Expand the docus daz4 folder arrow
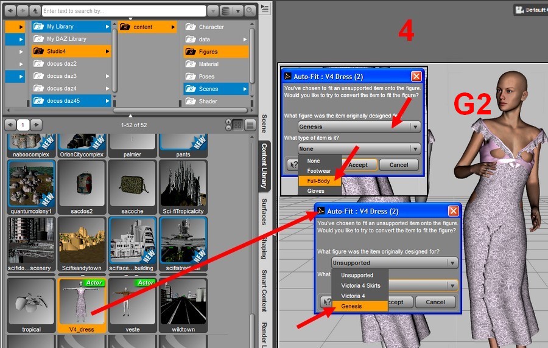The height and width of the screenshot is (348, 548). click(x=107, y=89)
